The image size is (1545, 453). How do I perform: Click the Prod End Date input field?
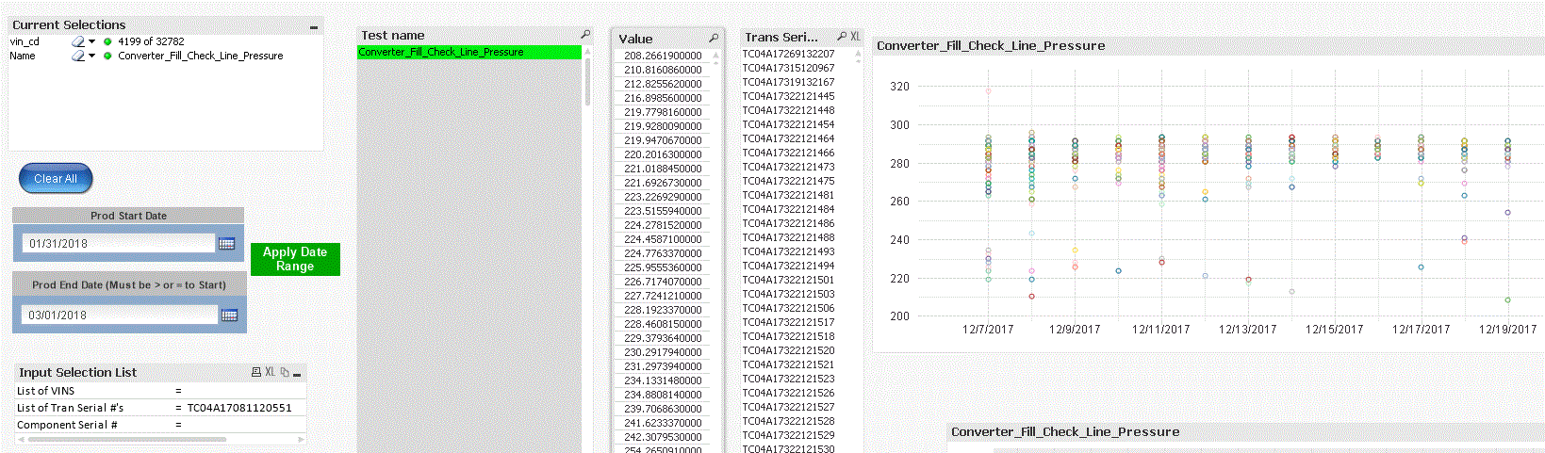pos(120,315)
